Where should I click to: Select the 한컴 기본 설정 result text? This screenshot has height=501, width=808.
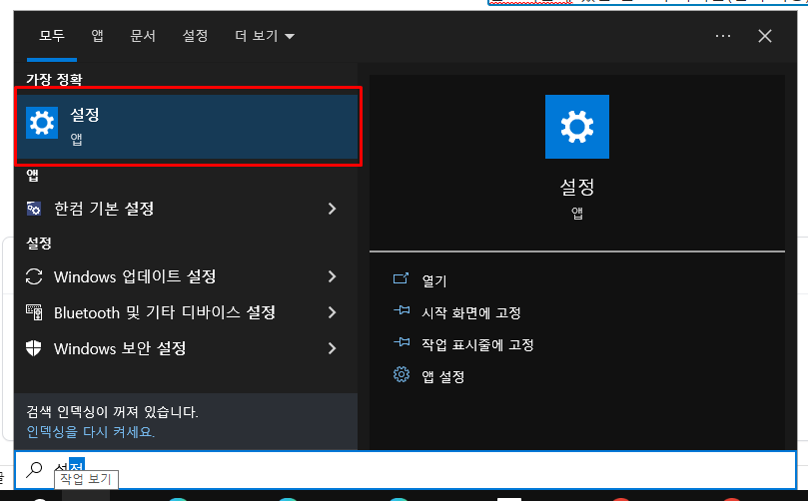pos(104,209)
